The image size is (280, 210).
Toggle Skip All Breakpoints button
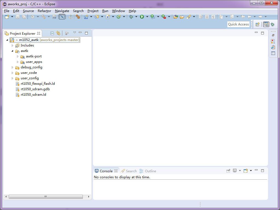[62, 17]
